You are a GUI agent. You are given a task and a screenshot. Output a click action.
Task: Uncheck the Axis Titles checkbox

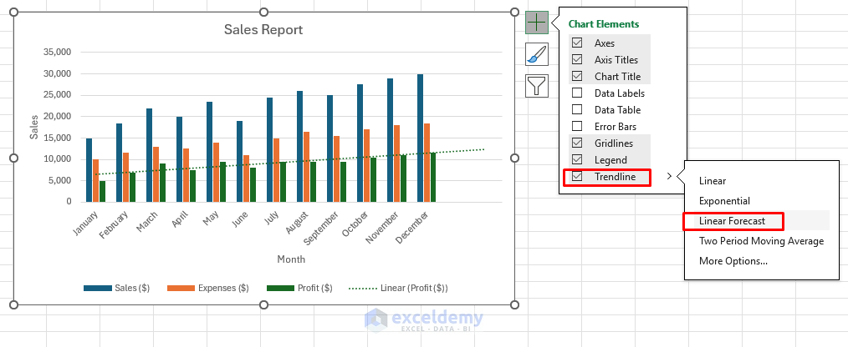(577, 59)
